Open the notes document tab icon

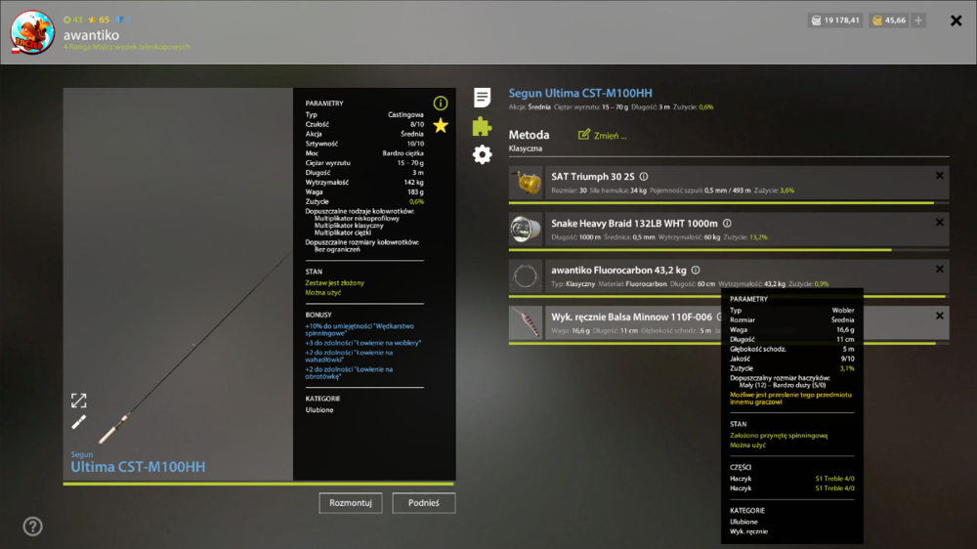point(482,98)
